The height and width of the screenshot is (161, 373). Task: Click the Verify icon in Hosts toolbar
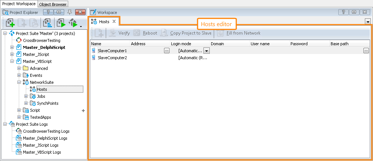click(x=112, y=33)
